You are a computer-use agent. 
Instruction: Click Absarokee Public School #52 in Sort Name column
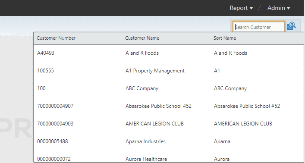[x=247, y=106]
